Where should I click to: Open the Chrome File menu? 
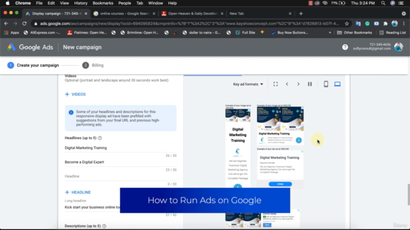click(x=39, y=3)
